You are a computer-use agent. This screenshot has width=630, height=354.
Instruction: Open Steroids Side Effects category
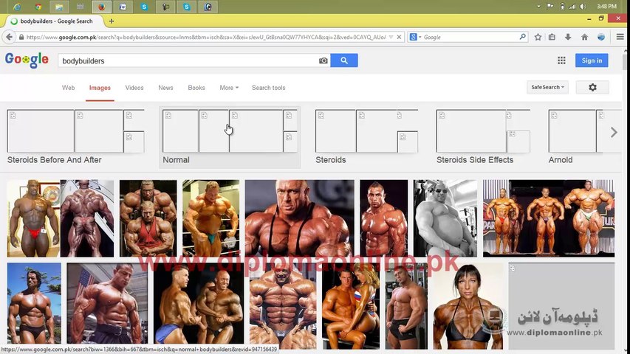point(483,136)
